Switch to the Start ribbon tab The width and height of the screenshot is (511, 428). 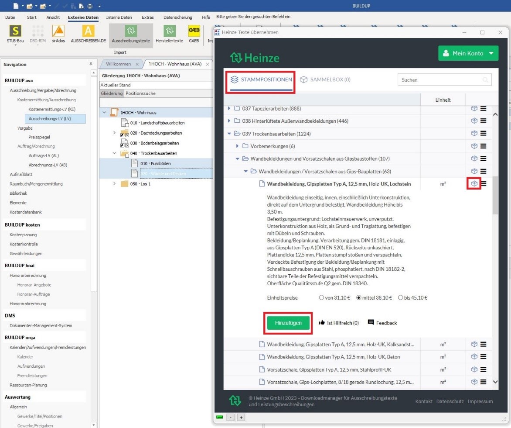[x=32, y=17]
